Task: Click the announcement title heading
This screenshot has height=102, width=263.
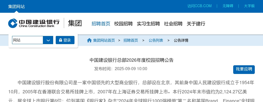Action: 131,60
